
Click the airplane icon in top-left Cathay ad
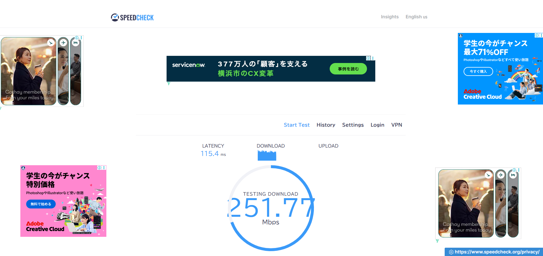(x=63, y=43)
